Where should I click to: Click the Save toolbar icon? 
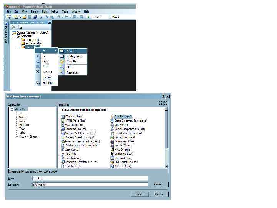(30, 17)
